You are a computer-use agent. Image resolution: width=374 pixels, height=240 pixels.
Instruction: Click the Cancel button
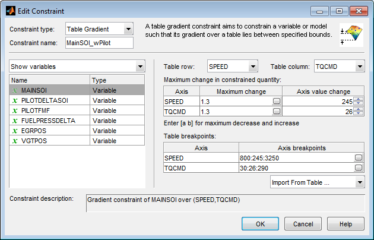[303, 224]
